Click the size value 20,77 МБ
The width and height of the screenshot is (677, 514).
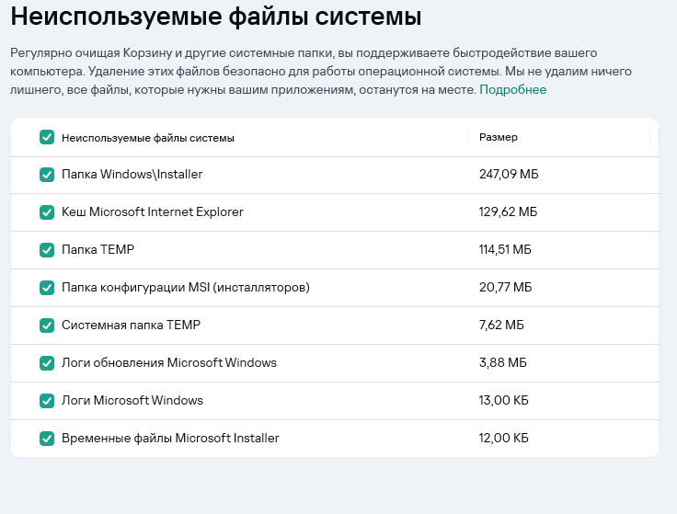pyautogui.click(x=506, y=288)
